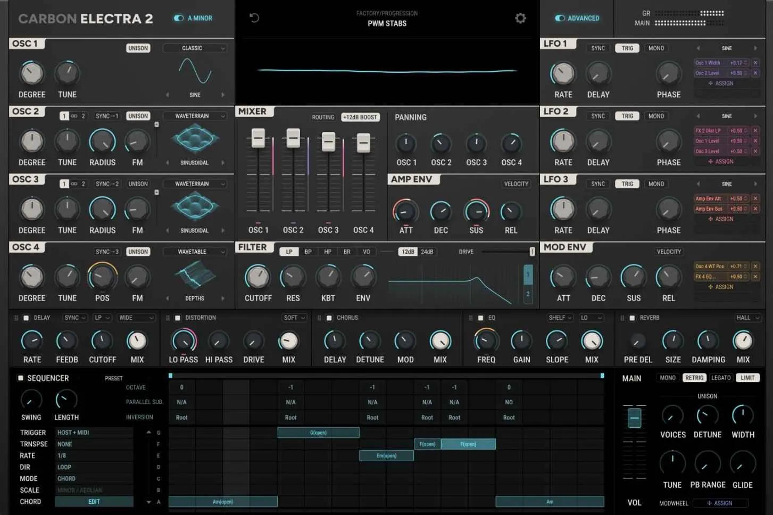Remove the Osc 1 Width LFO 1 assignment
Image resolution: width=773 pixels, height=515 pixels.
click(x=755, y=63)
